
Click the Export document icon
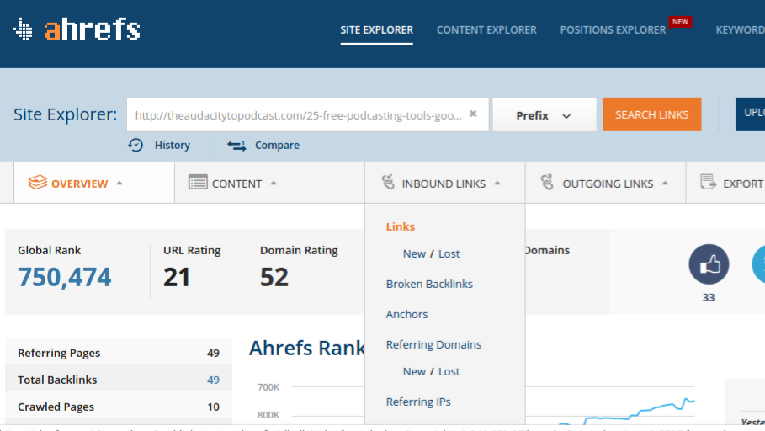[708, 182]
